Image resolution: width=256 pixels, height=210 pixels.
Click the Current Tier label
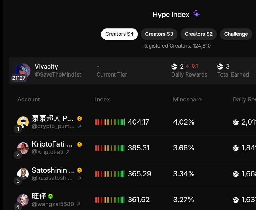click(x=112, y=74)
